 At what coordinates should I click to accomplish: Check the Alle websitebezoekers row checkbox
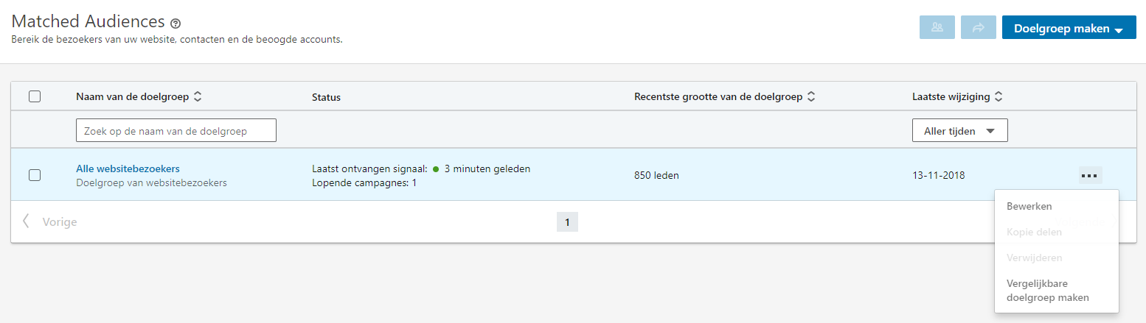35,175
